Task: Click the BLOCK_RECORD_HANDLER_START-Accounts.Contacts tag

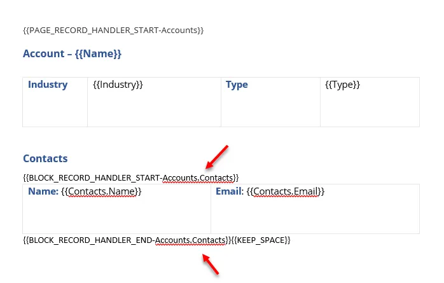Action: click(131, 178)
